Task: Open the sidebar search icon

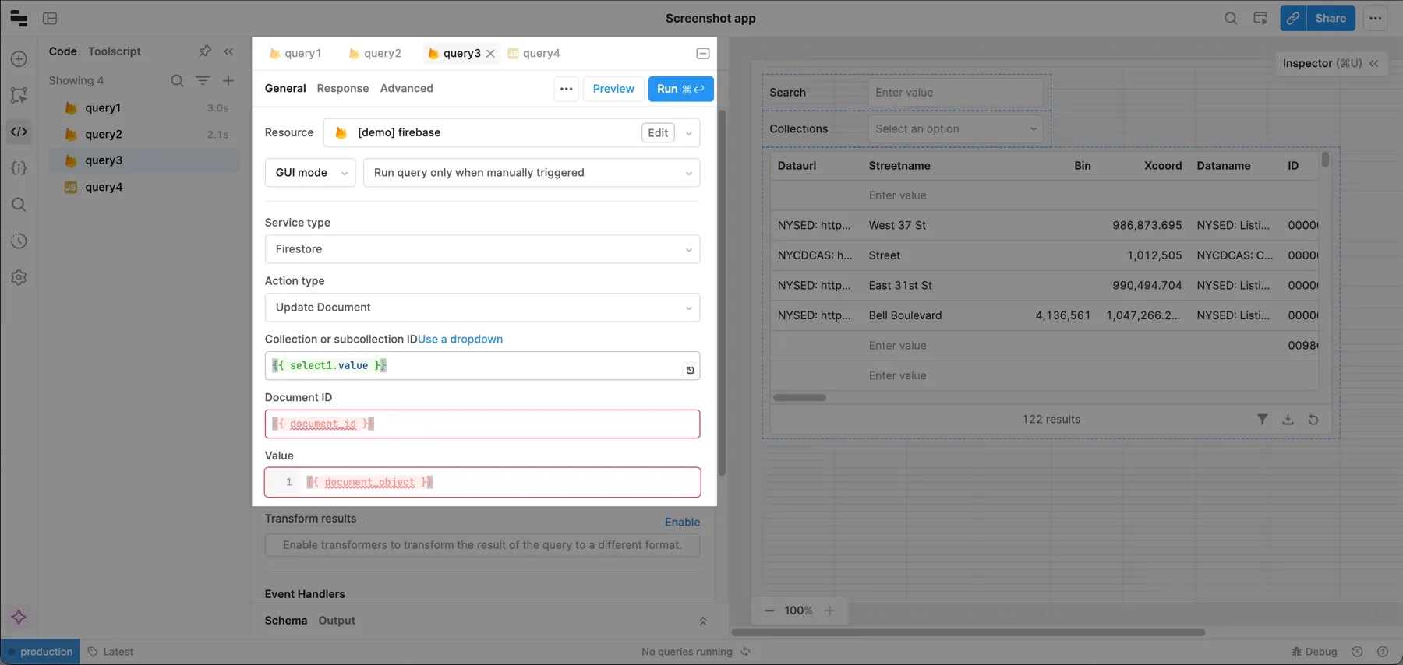Action: tap(19, 205)
